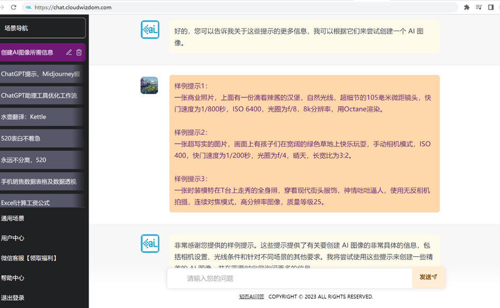Click the 样例提示2: heading text
Image resolution: width=500 pixels, height=308 pixels.
click(x=191, y=133)
